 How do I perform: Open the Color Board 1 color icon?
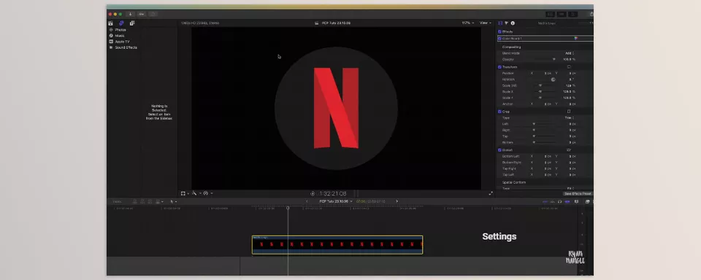tap(575, 39)
